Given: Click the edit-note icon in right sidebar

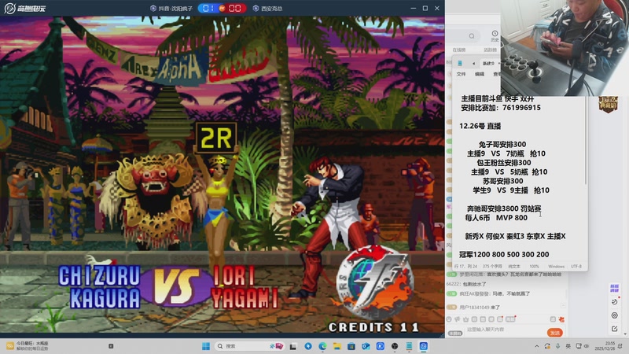Looking at the screenshot, I should tap(615, 329).
